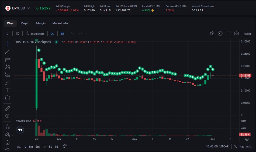The width and height of the screenshot is (256, 152).
Task: Take a chart snapshot with camera
Action: pos(236,33)
